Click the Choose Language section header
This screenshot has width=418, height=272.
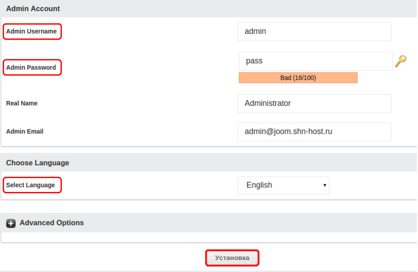tap(38, 163)
